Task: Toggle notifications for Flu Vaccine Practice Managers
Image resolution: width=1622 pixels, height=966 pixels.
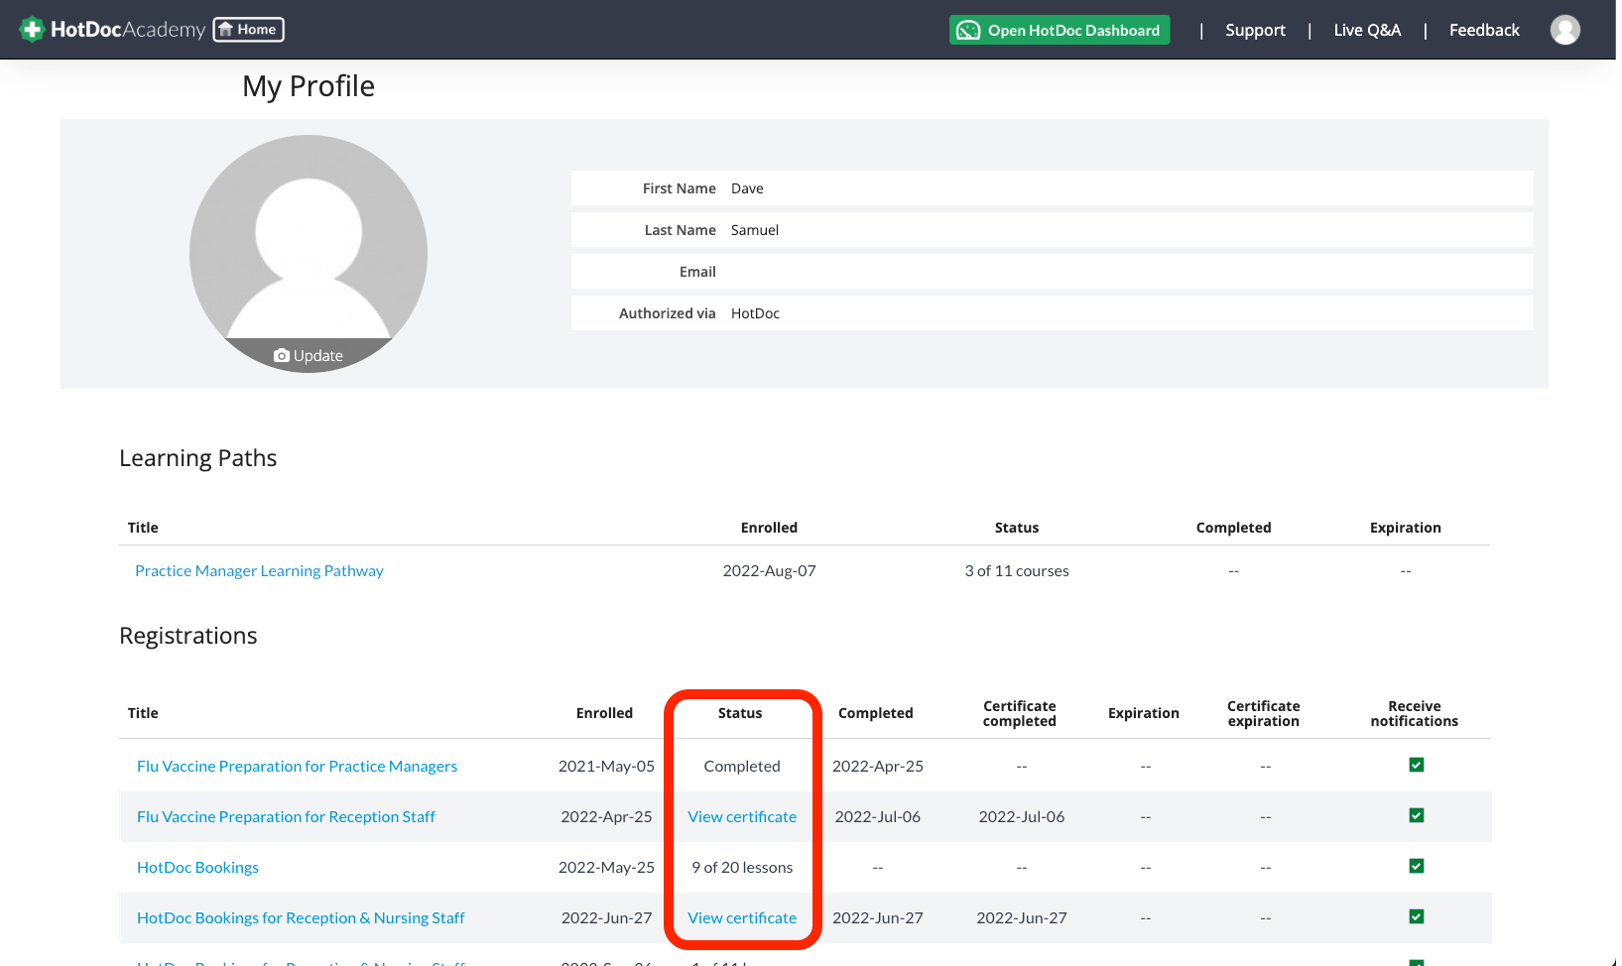Action: 1417,765
